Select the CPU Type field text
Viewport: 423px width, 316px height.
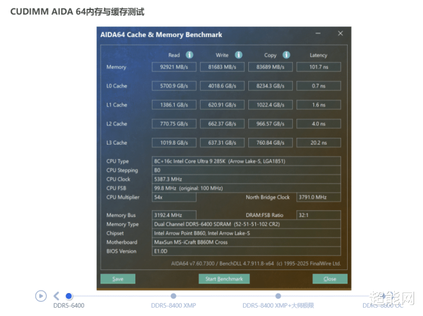coord(246,161)
